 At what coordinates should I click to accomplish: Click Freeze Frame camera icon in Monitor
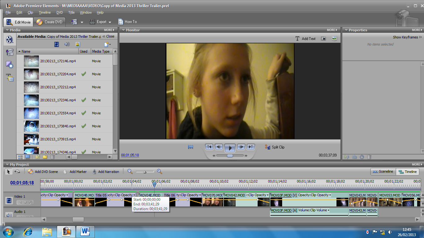tap(323, 38)
